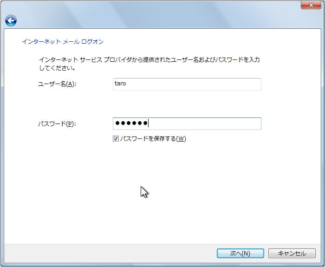Click the provider instruction paragraph text
This screenshot has width=325, height=267.
[x=149, y=64]
